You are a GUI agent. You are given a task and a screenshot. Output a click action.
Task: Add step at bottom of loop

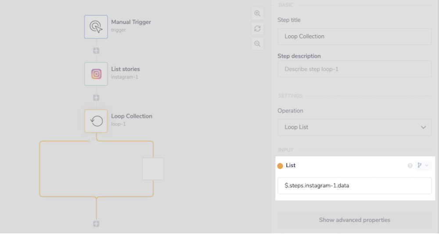pos(96,224)
